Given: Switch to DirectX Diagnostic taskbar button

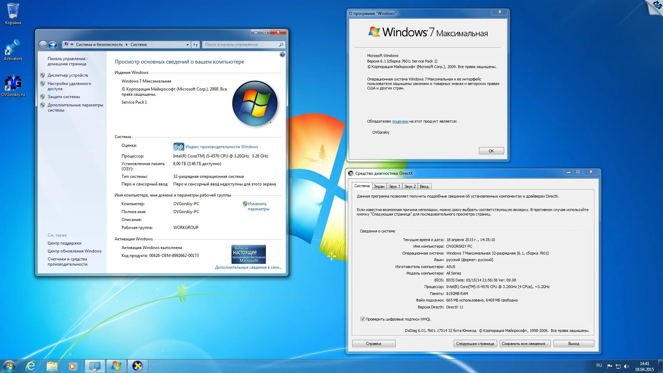Looking at the screenshot, I should (138, 366).
